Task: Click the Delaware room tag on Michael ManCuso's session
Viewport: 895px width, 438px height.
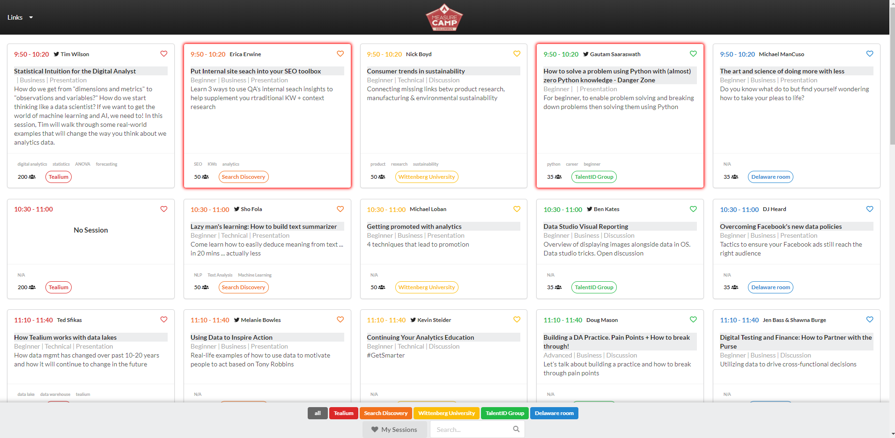Action: point(770,177)
